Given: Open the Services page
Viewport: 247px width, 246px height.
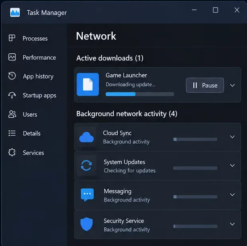Looking at the screenshot, I should pyautogui.click(x=34, y=152).
